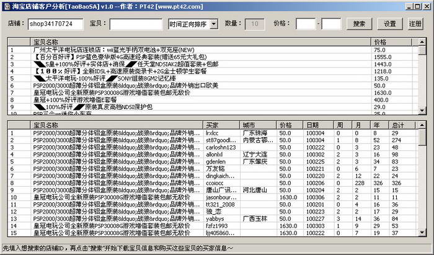434x255 pixels.
Task: Open the 设置 settings button
Action: click(390, 24)
